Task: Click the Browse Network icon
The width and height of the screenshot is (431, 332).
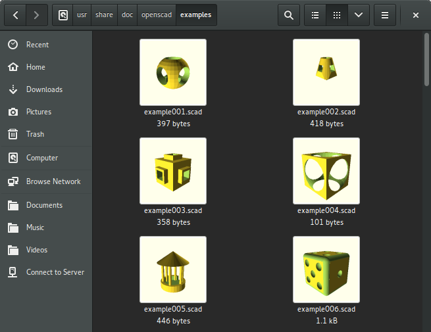Action: [x=13, y=181]
